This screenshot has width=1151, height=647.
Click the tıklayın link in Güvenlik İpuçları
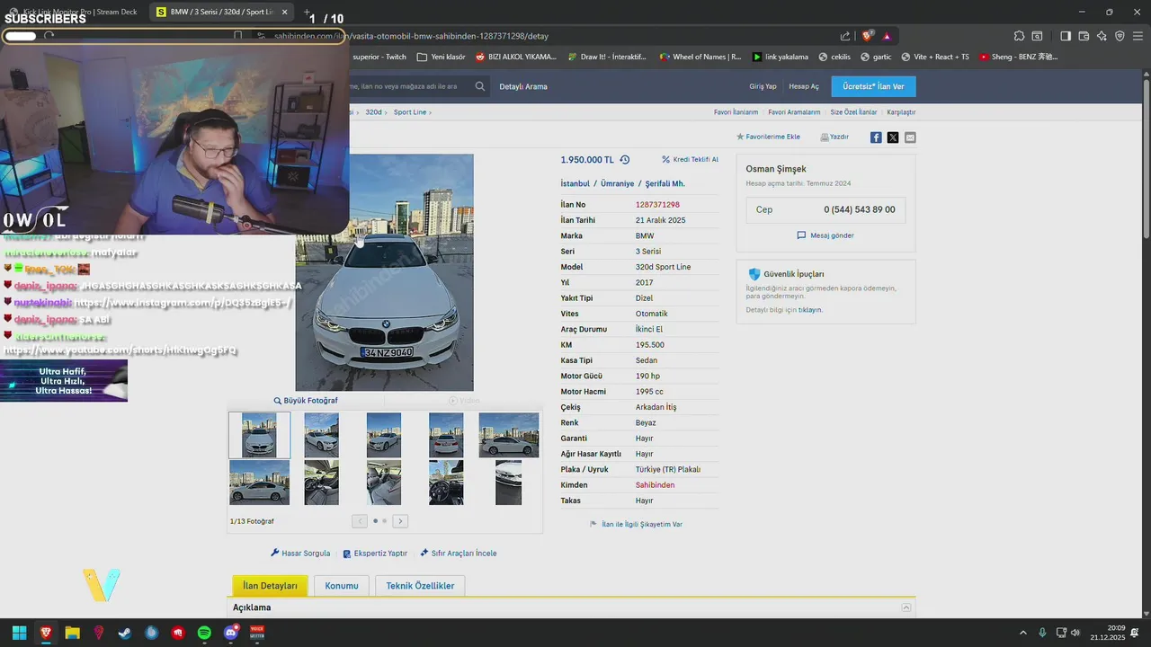tap(810, 310)
